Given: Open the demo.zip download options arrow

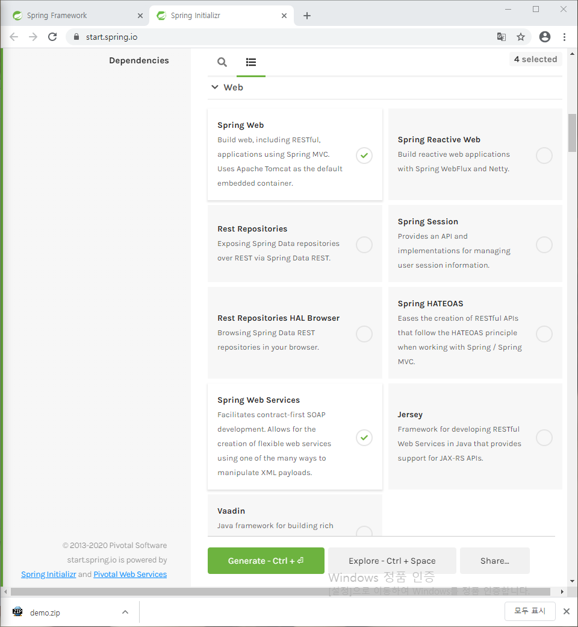Looking at the screenshot, I should point(125,612).
